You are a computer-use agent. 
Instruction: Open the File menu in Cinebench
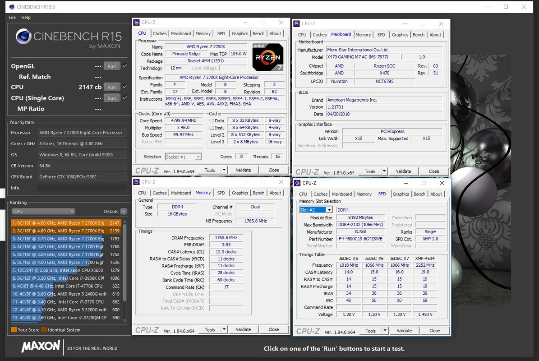[x=12, y=17]
